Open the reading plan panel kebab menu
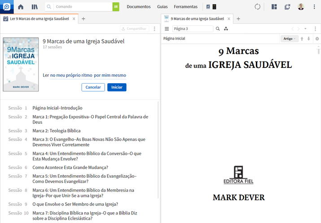 pyautogui.click(x=154, y=29)
